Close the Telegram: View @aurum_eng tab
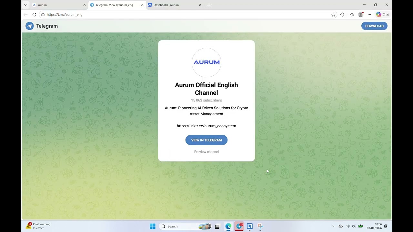 pos(142,5)
